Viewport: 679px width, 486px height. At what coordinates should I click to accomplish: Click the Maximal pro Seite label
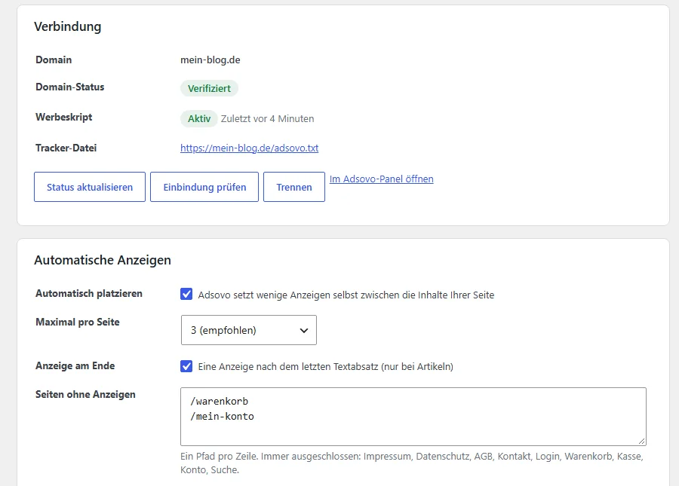(78, 322)
